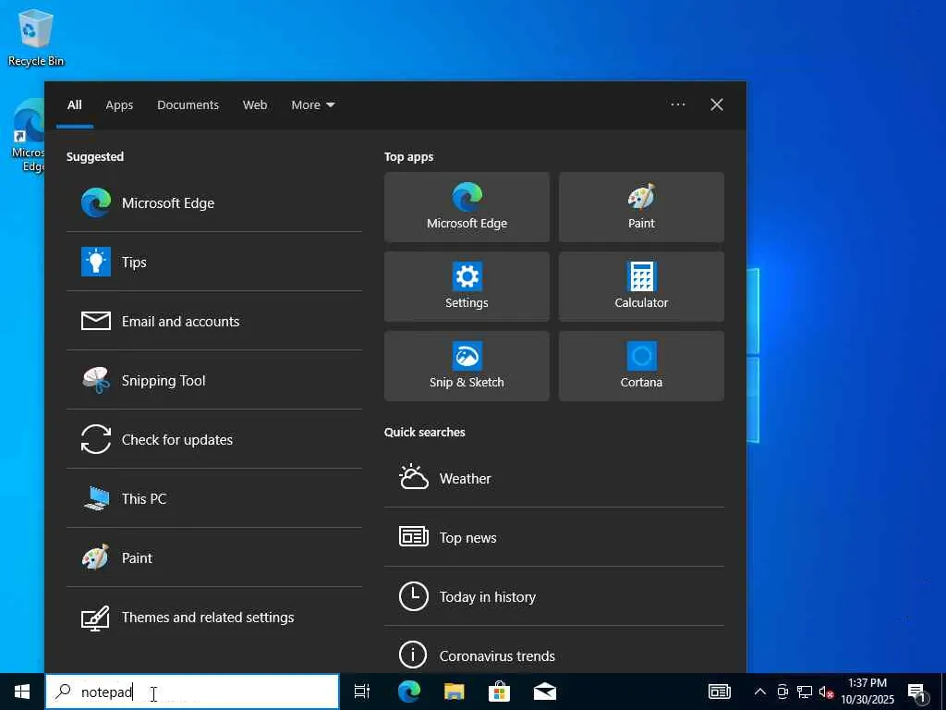946x710 pixels.
Task: Click the Paint tile in Top apps
Action: pyautogui.click(x=641, y=207)
